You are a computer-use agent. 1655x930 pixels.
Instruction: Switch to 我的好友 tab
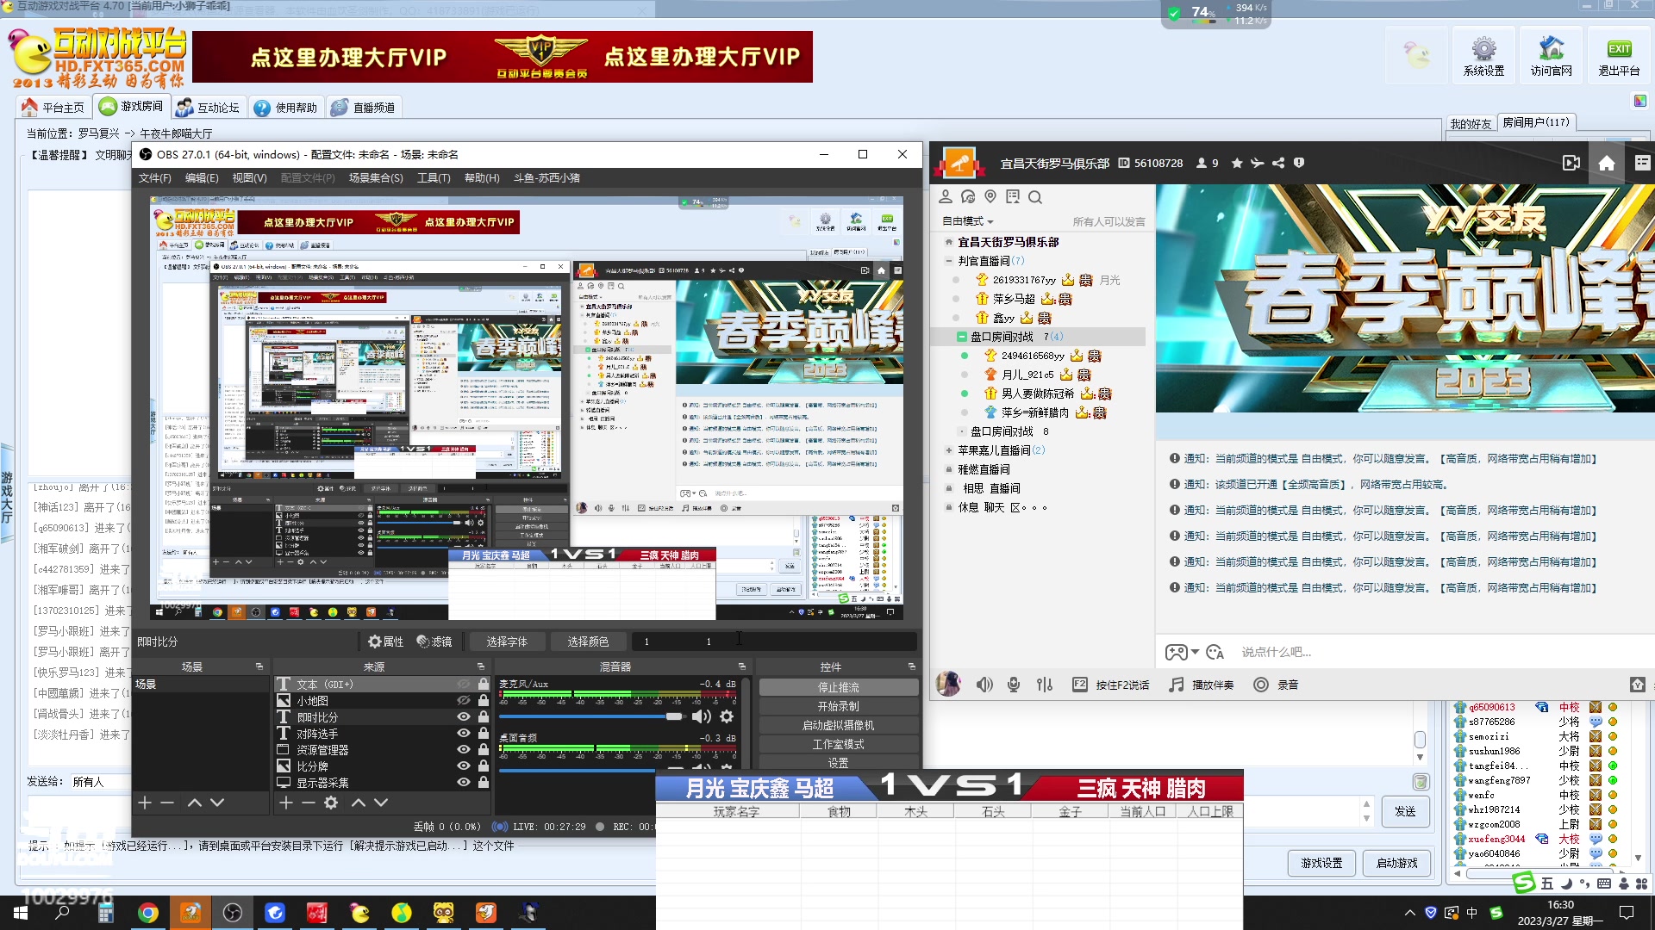1471,124
